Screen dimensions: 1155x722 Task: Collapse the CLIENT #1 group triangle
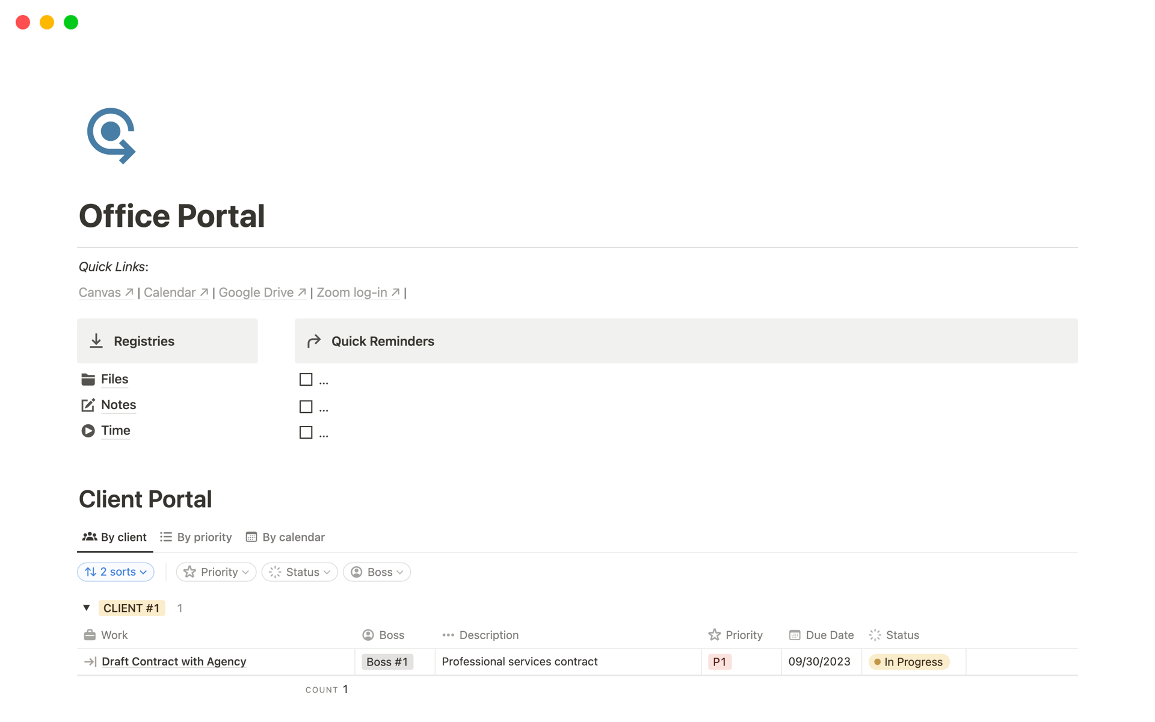[87, 608]
